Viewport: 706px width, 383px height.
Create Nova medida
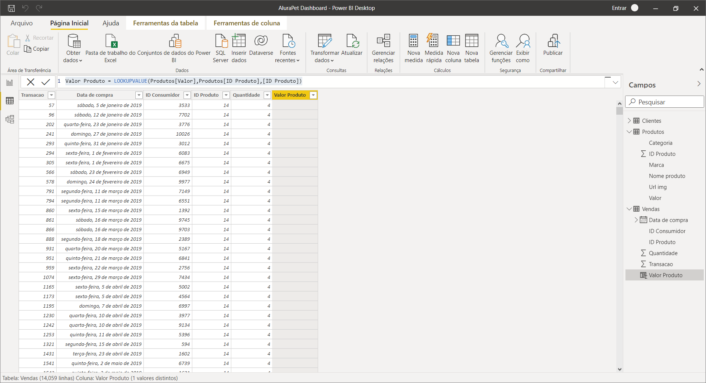coord(414,48)
